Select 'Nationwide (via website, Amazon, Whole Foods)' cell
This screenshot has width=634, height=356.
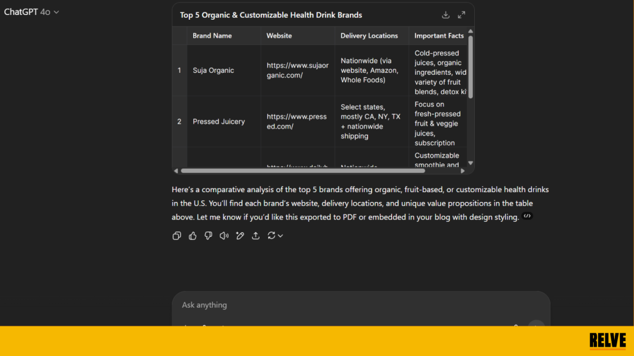coord(371,70)
